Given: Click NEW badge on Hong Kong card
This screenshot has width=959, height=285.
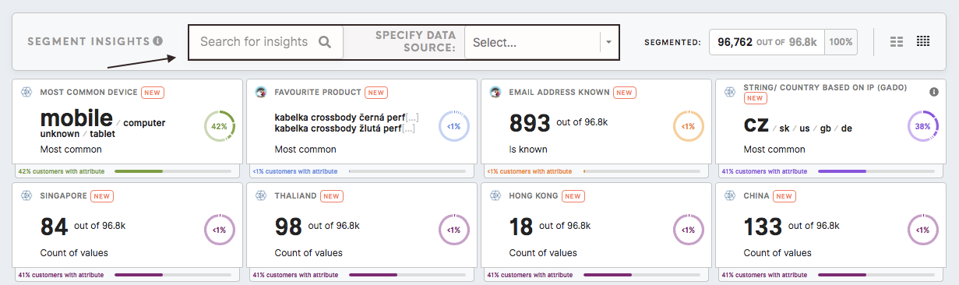Looking at the screenshot, I should click(x=573, y=196).
